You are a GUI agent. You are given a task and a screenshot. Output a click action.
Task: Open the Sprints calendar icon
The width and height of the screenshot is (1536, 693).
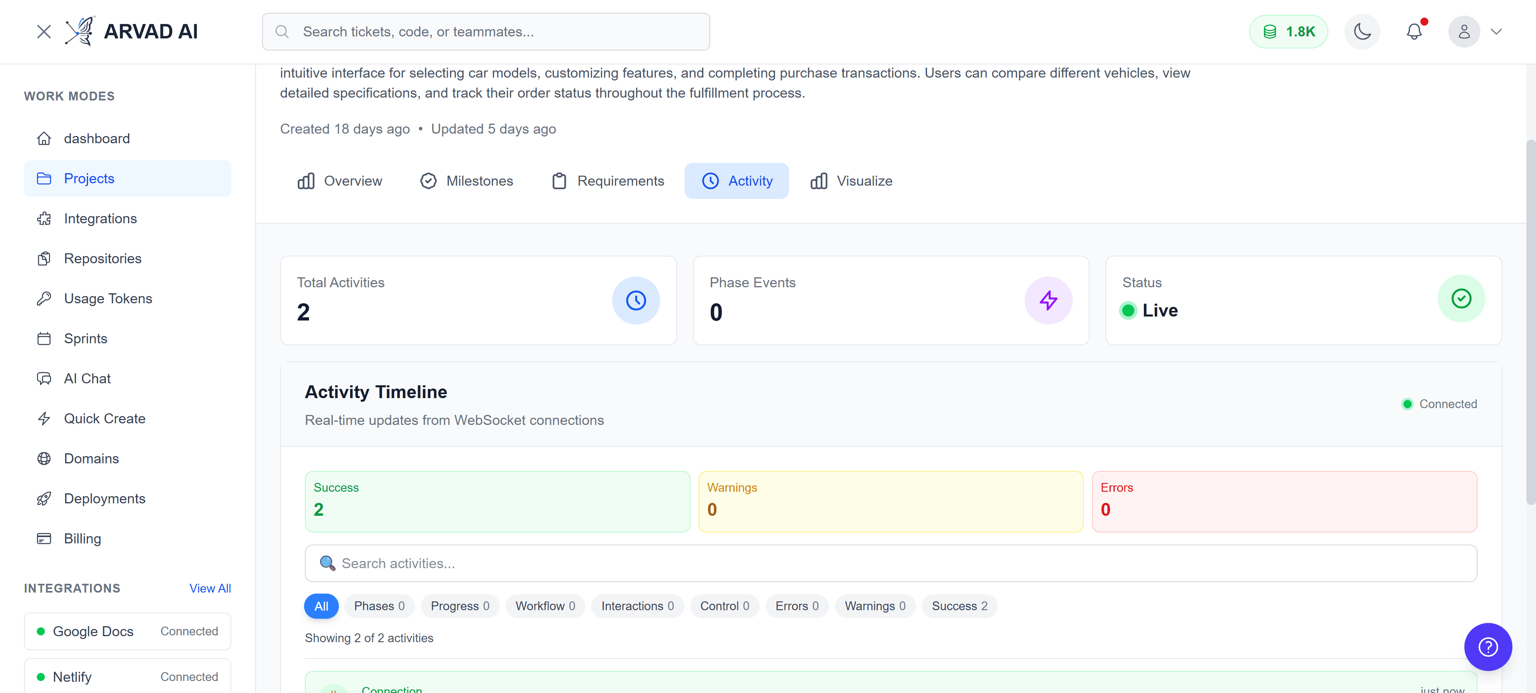44,338
